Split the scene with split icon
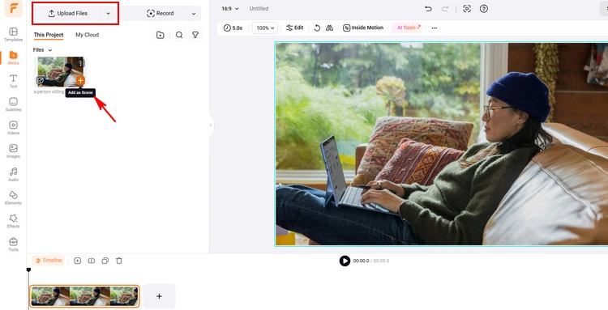Screen dimensions: 608x310 (92, 261)
